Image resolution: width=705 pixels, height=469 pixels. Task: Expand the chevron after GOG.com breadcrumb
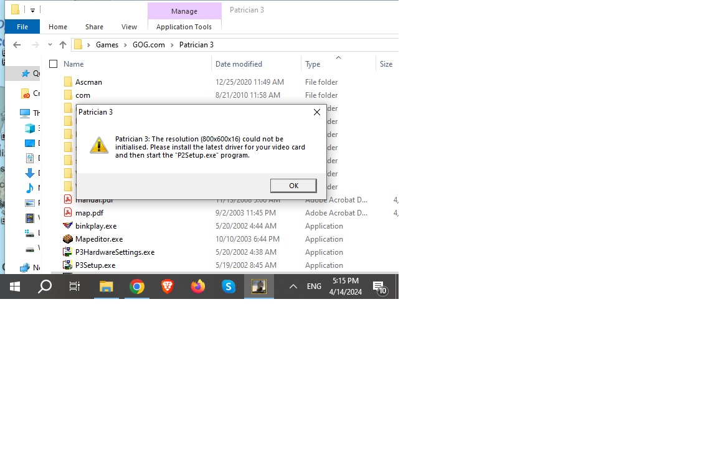pos(172,45)
